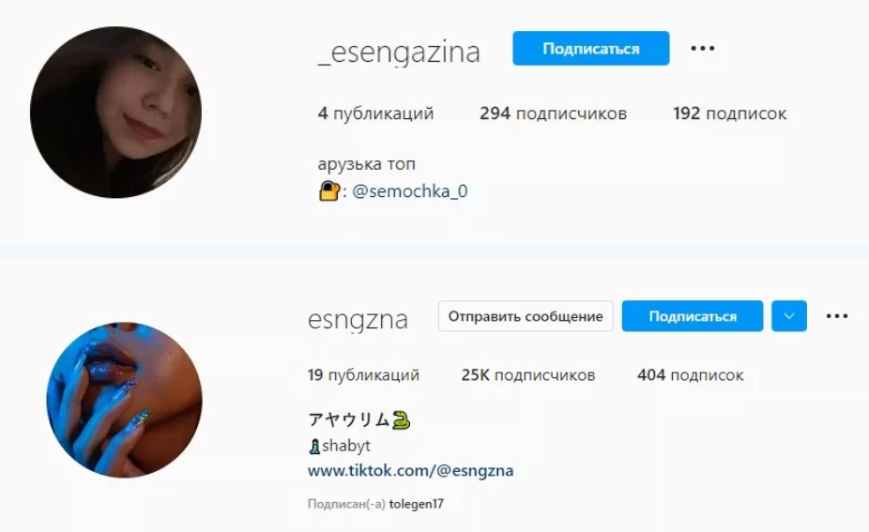Open the esngzna profile picture
The width and height of the screenshot is (869, 532).
[x=124, y=400]
